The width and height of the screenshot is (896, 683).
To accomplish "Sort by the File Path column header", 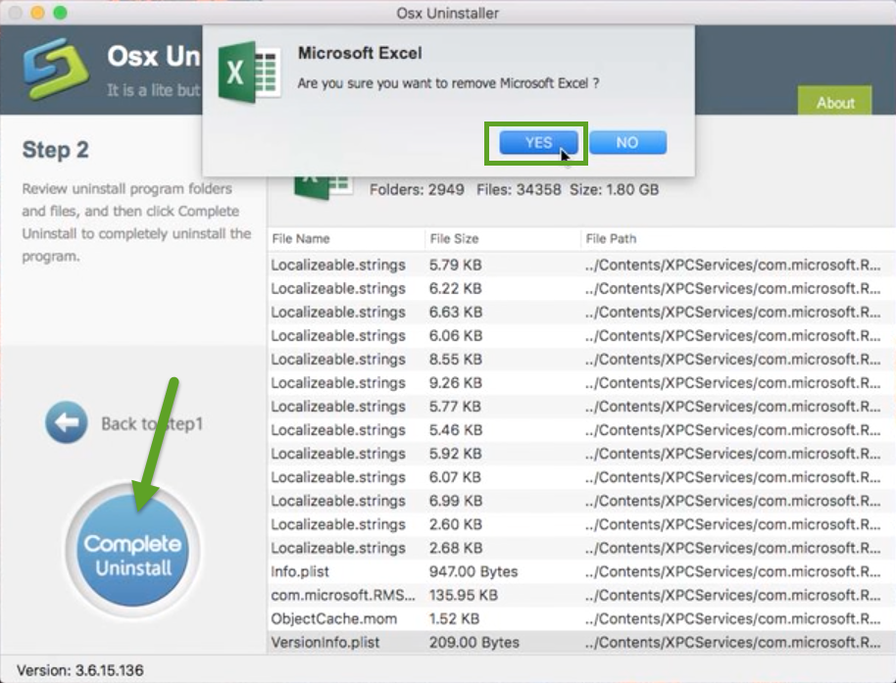I will [x=610, y=238].
